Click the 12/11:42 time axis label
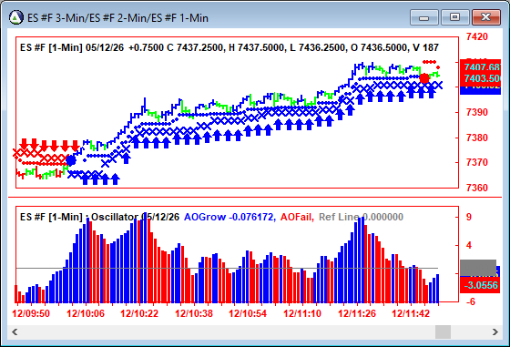Viewport: 510px width, 347px height. [411, 313]
